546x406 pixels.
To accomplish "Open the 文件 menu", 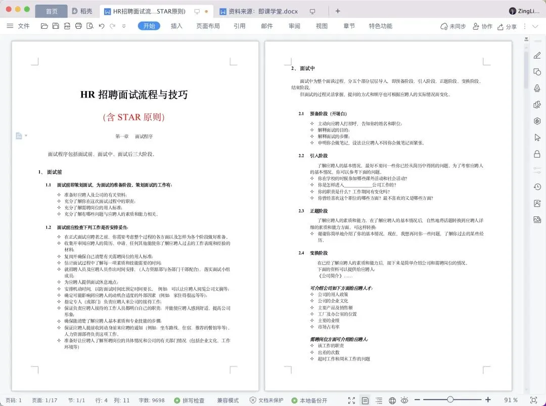I will [x=19, y=26].
